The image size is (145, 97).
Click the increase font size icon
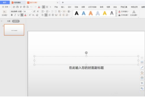[34, 11]
